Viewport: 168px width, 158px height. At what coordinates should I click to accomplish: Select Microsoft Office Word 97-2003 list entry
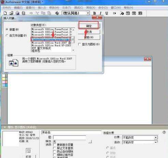pos(51,45)
